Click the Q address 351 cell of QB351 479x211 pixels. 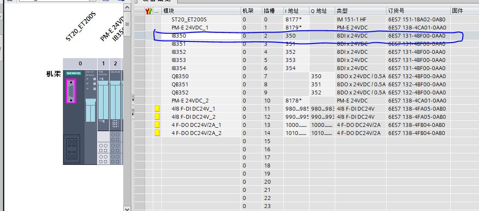pos(322,85)
